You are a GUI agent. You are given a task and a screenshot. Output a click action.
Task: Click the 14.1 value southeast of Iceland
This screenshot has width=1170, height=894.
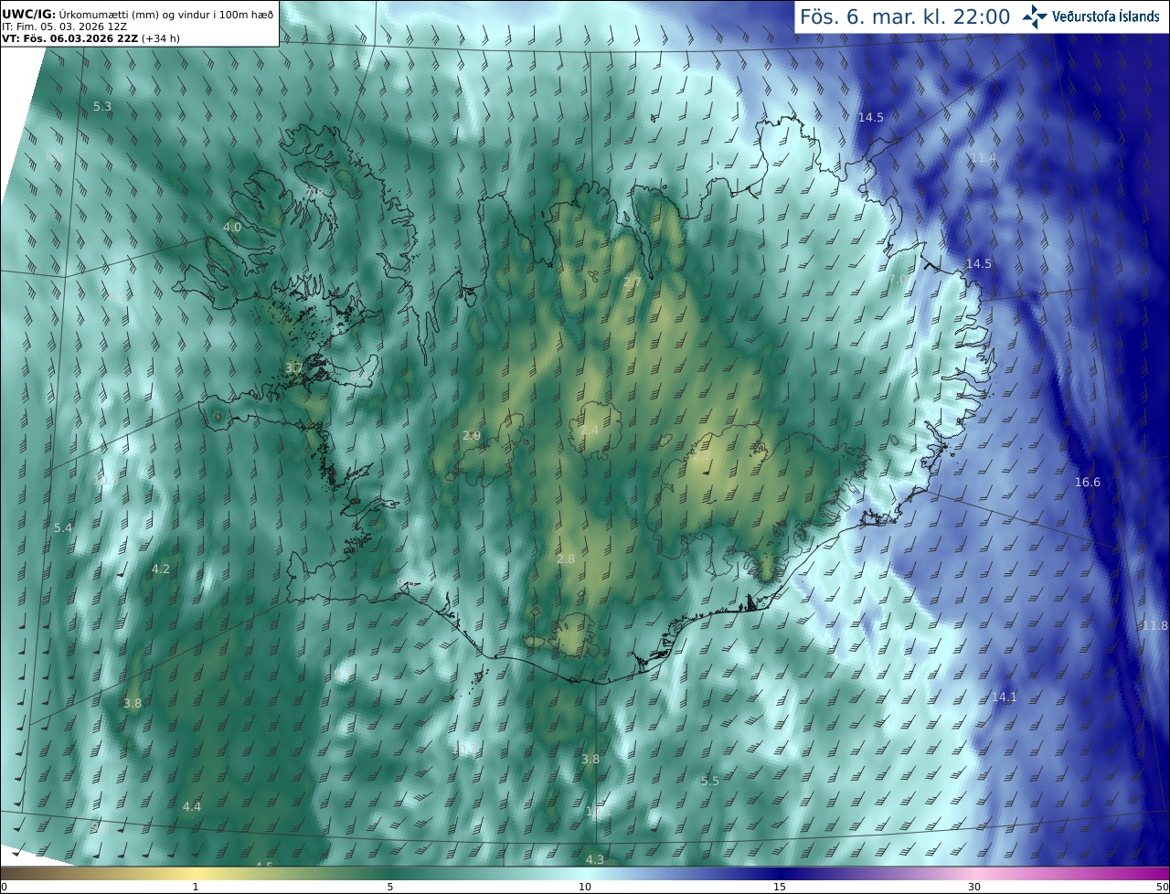(x=1004, y=697)
